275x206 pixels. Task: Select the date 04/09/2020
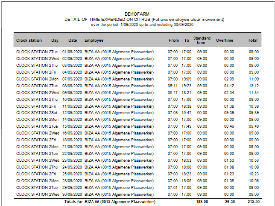pyautogui.click(x=72, y=72)
